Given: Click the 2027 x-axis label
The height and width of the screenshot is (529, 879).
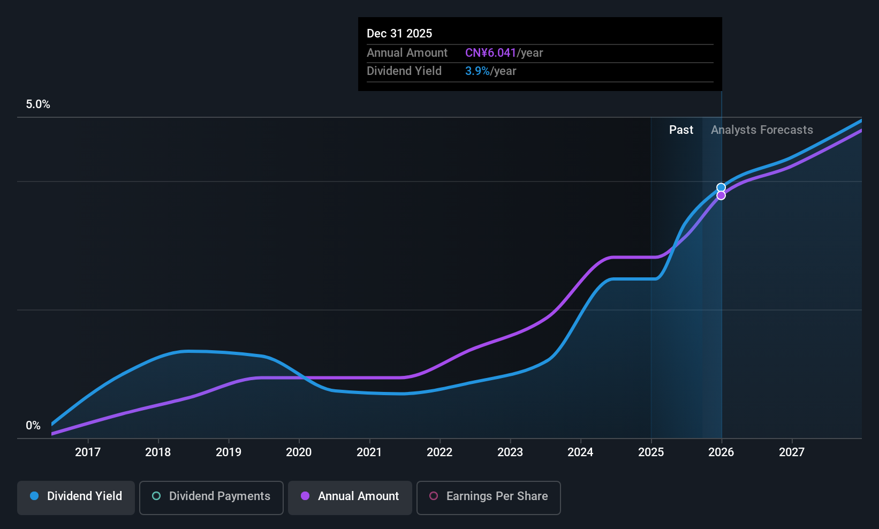Looking at the screenshot, I should pos(792,452).
